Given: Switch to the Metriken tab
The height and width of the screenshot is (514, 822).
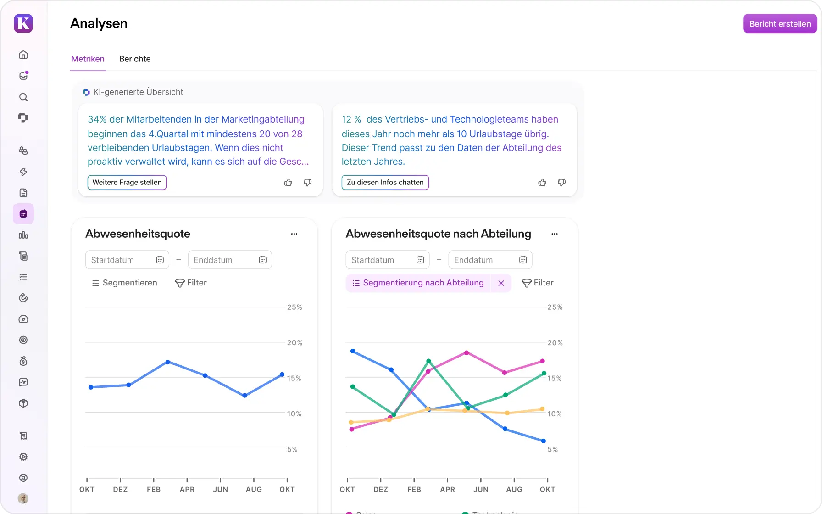Looking at the screenshot, I should (88, 59).
